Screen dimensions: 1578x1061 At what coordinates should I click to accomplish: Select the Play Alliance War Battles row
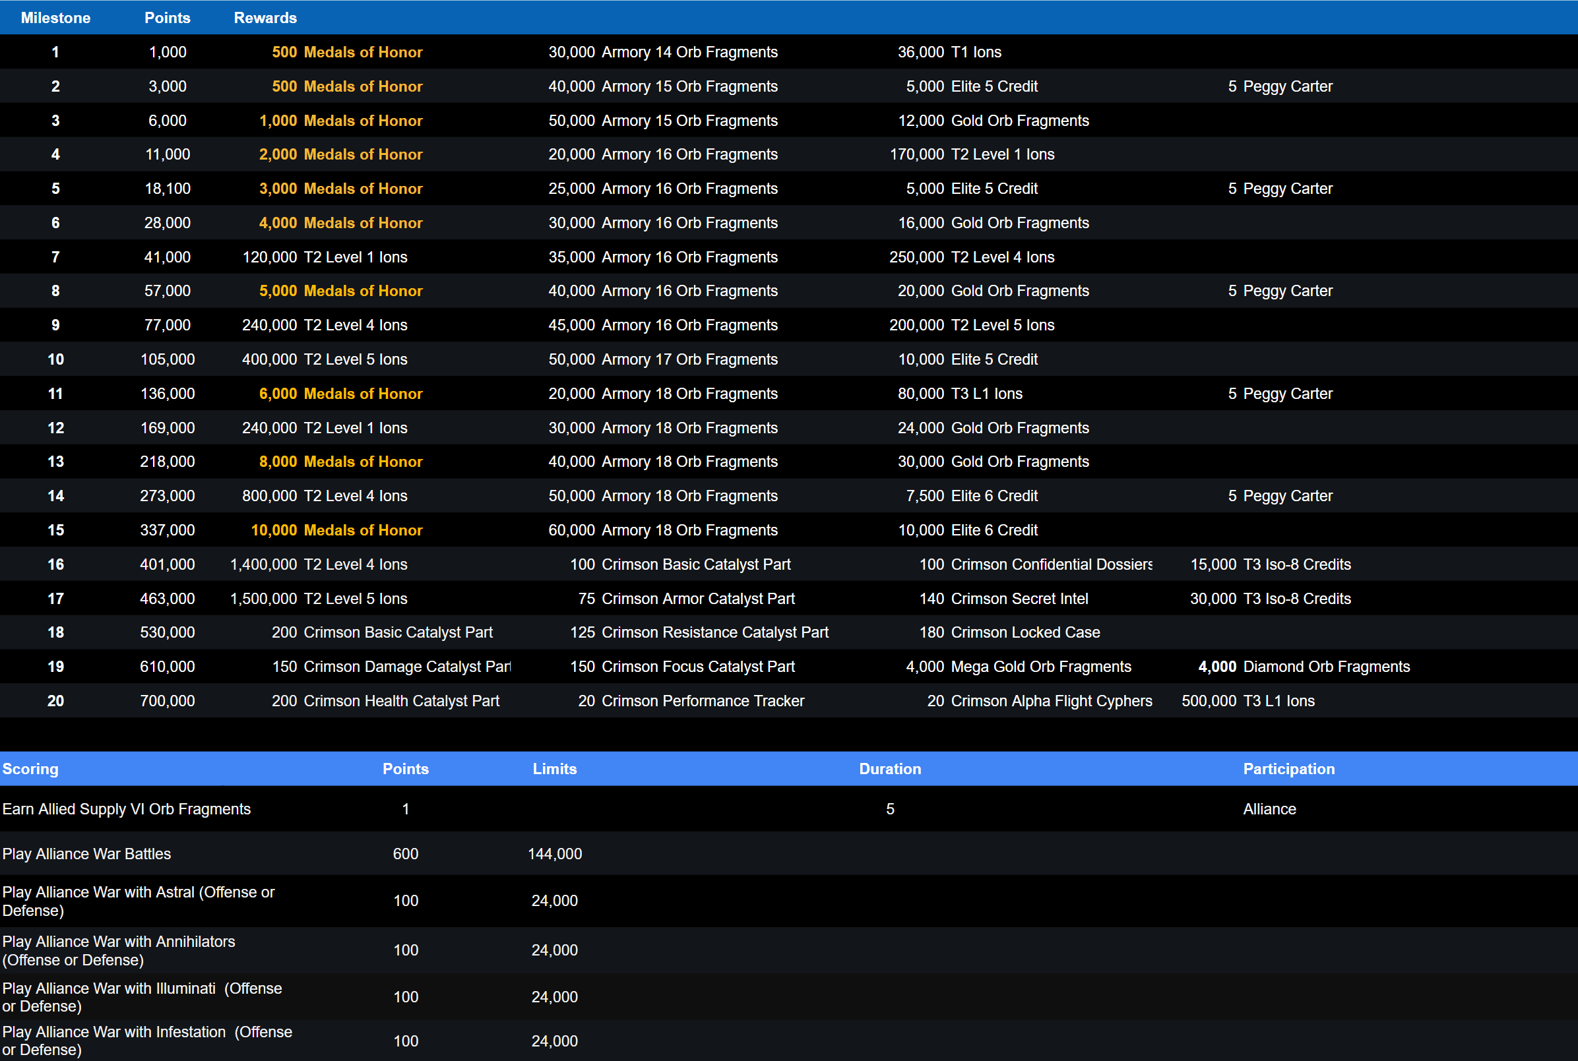coord(86,853)
